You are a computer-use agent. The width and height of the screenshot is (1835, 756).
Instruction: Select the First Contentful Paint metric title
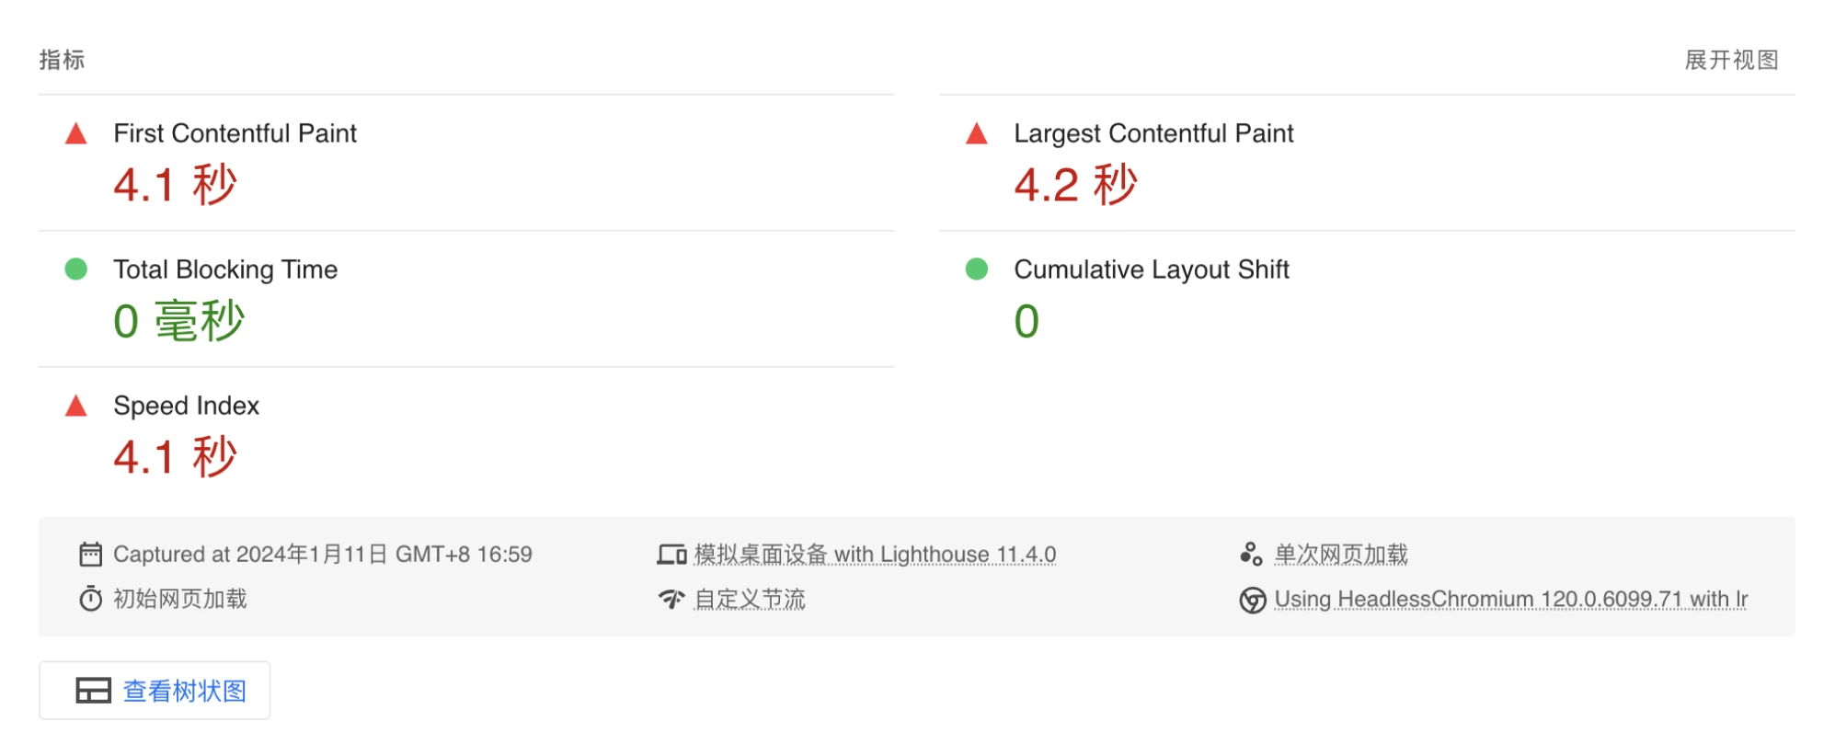[x=235, y=134]
